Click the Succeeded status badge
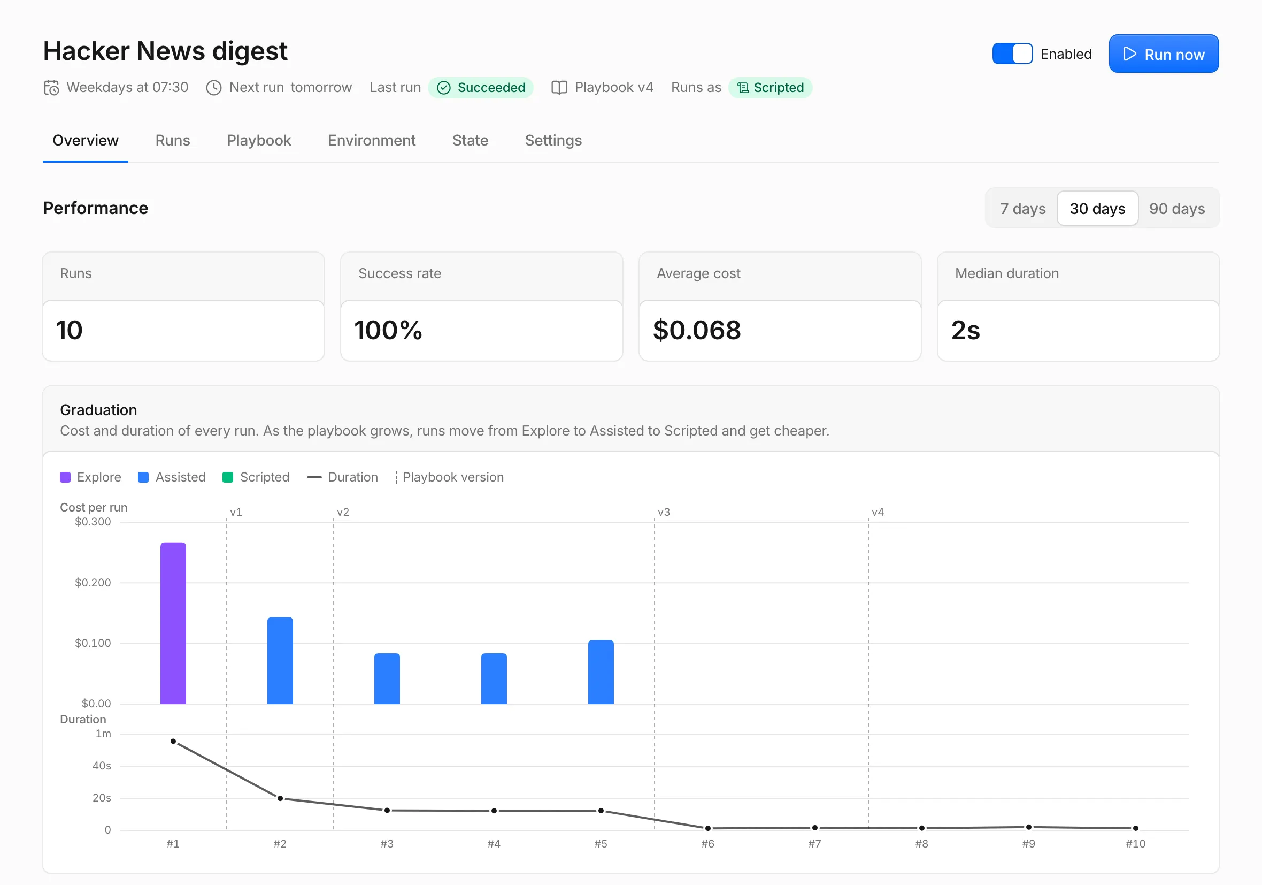The image size is (1262, 885). 480,88
